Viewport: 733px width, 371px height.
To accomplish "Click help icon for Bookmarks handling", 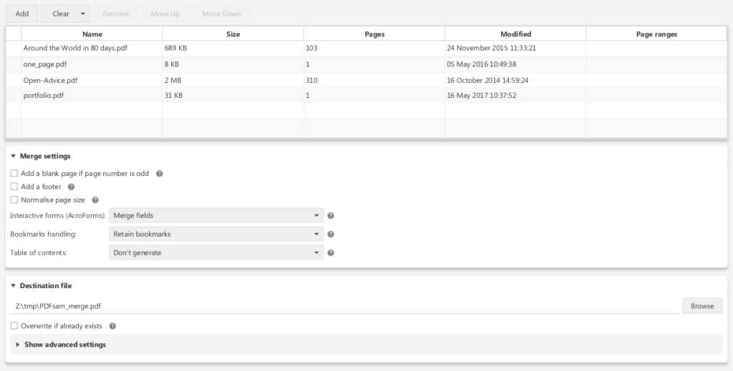I will click(x=331, y=234).
